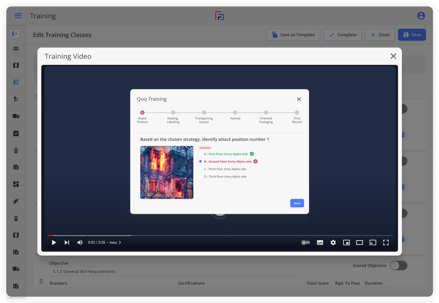Open the dashboard grid sidebar icon

(x=16, y=184)
